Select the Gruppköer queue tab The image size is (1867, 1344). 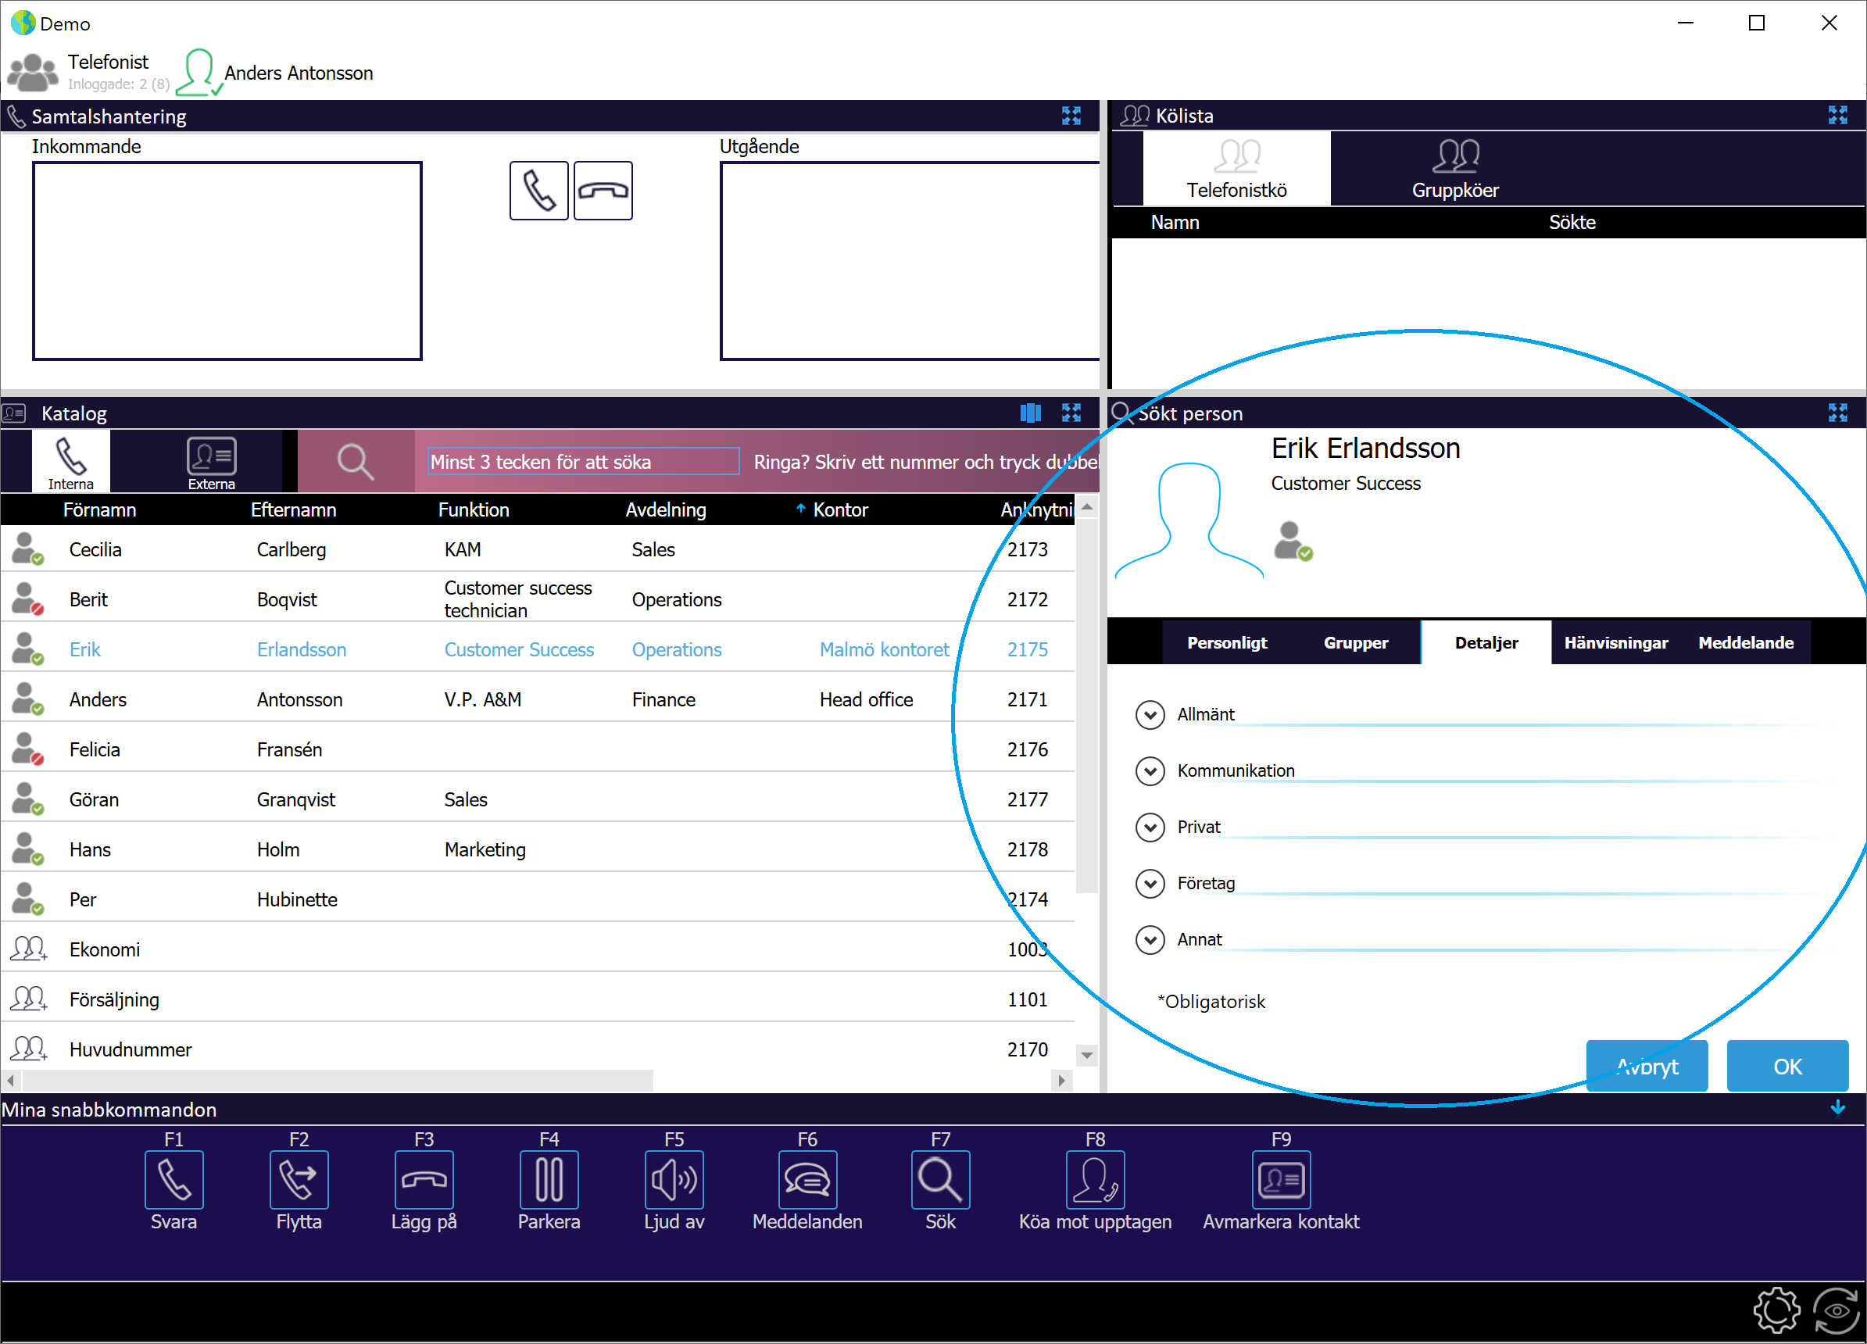(1455, 169)
